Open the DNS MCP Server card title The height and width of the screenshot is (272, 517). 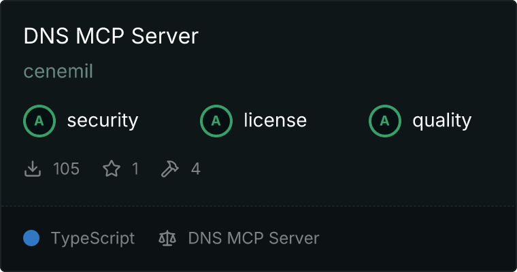pyautogui.click(x=111, y=37)
